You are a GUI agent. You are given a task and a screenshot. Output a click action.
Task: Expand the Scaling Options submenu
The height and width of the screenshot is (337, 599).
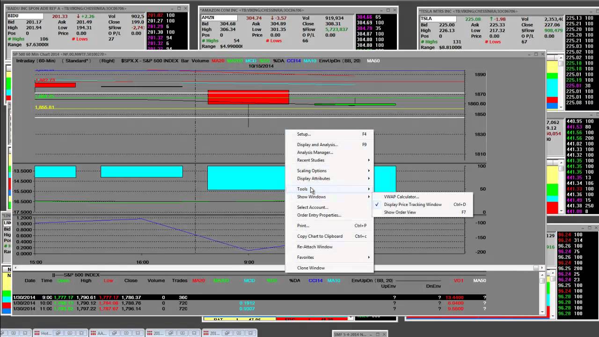(329, 171)
